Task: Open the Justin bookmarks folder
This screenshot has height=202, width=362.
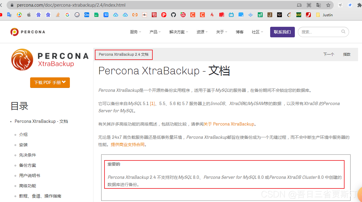Action: 324,15
